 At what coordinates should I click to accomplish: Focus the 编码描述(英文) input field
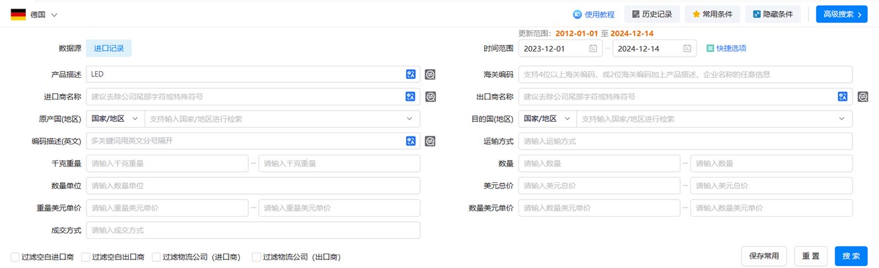pos(253,141)
